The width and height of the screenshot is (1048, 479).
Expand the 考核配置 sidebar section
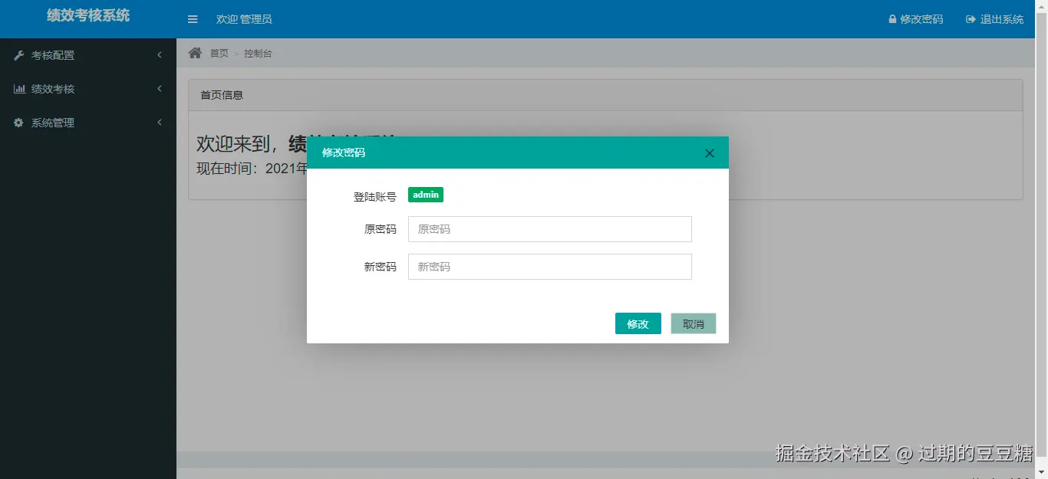tap(54, 54)
